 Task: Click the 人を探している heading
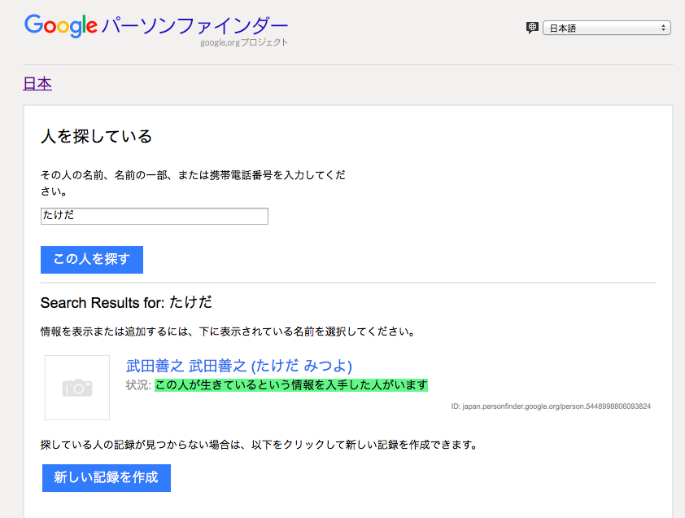pyautogui.click(x=97, y=136)
